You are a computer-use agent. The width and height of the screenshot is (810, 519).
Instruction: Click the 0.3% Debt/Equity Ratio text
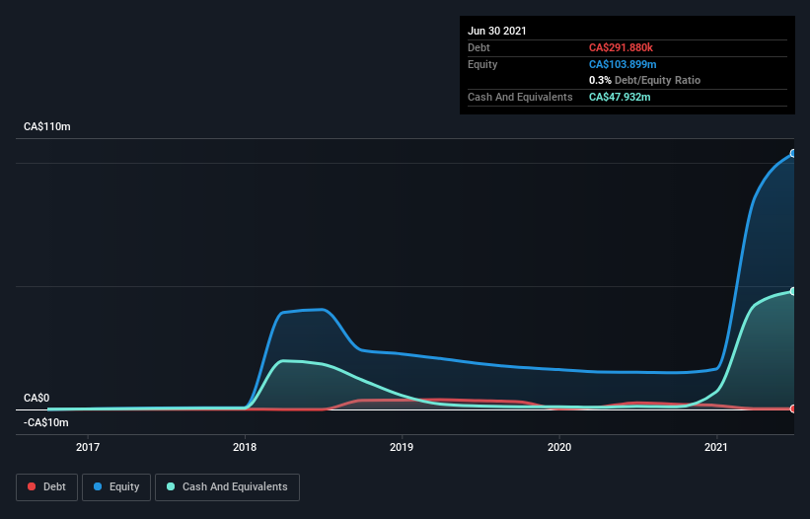[x=644, y=80]
